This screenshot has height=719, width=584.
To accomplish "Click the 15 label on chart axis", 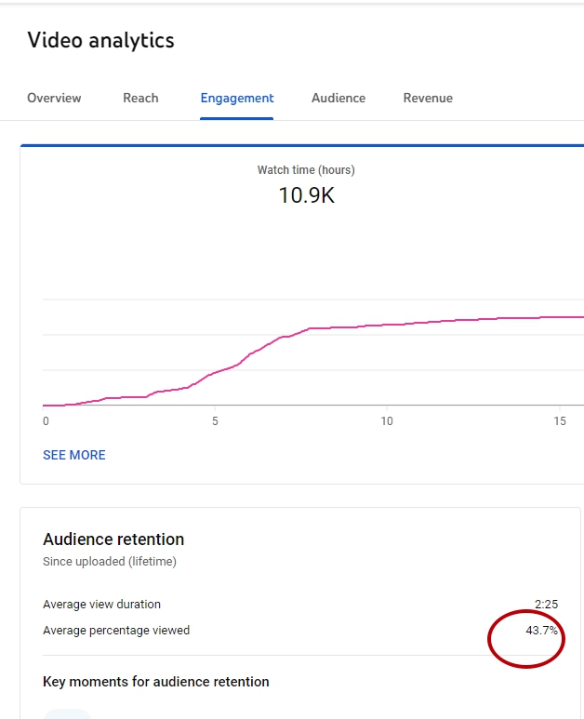I will [560, 421].
